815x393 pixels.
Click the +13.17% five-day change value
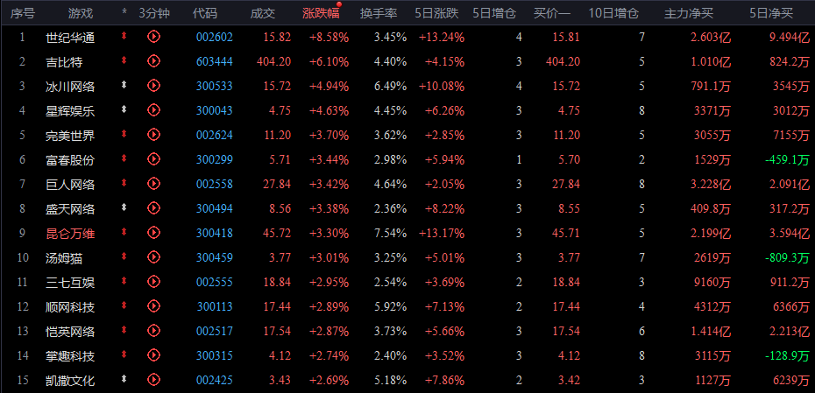[x=442, y=234]
